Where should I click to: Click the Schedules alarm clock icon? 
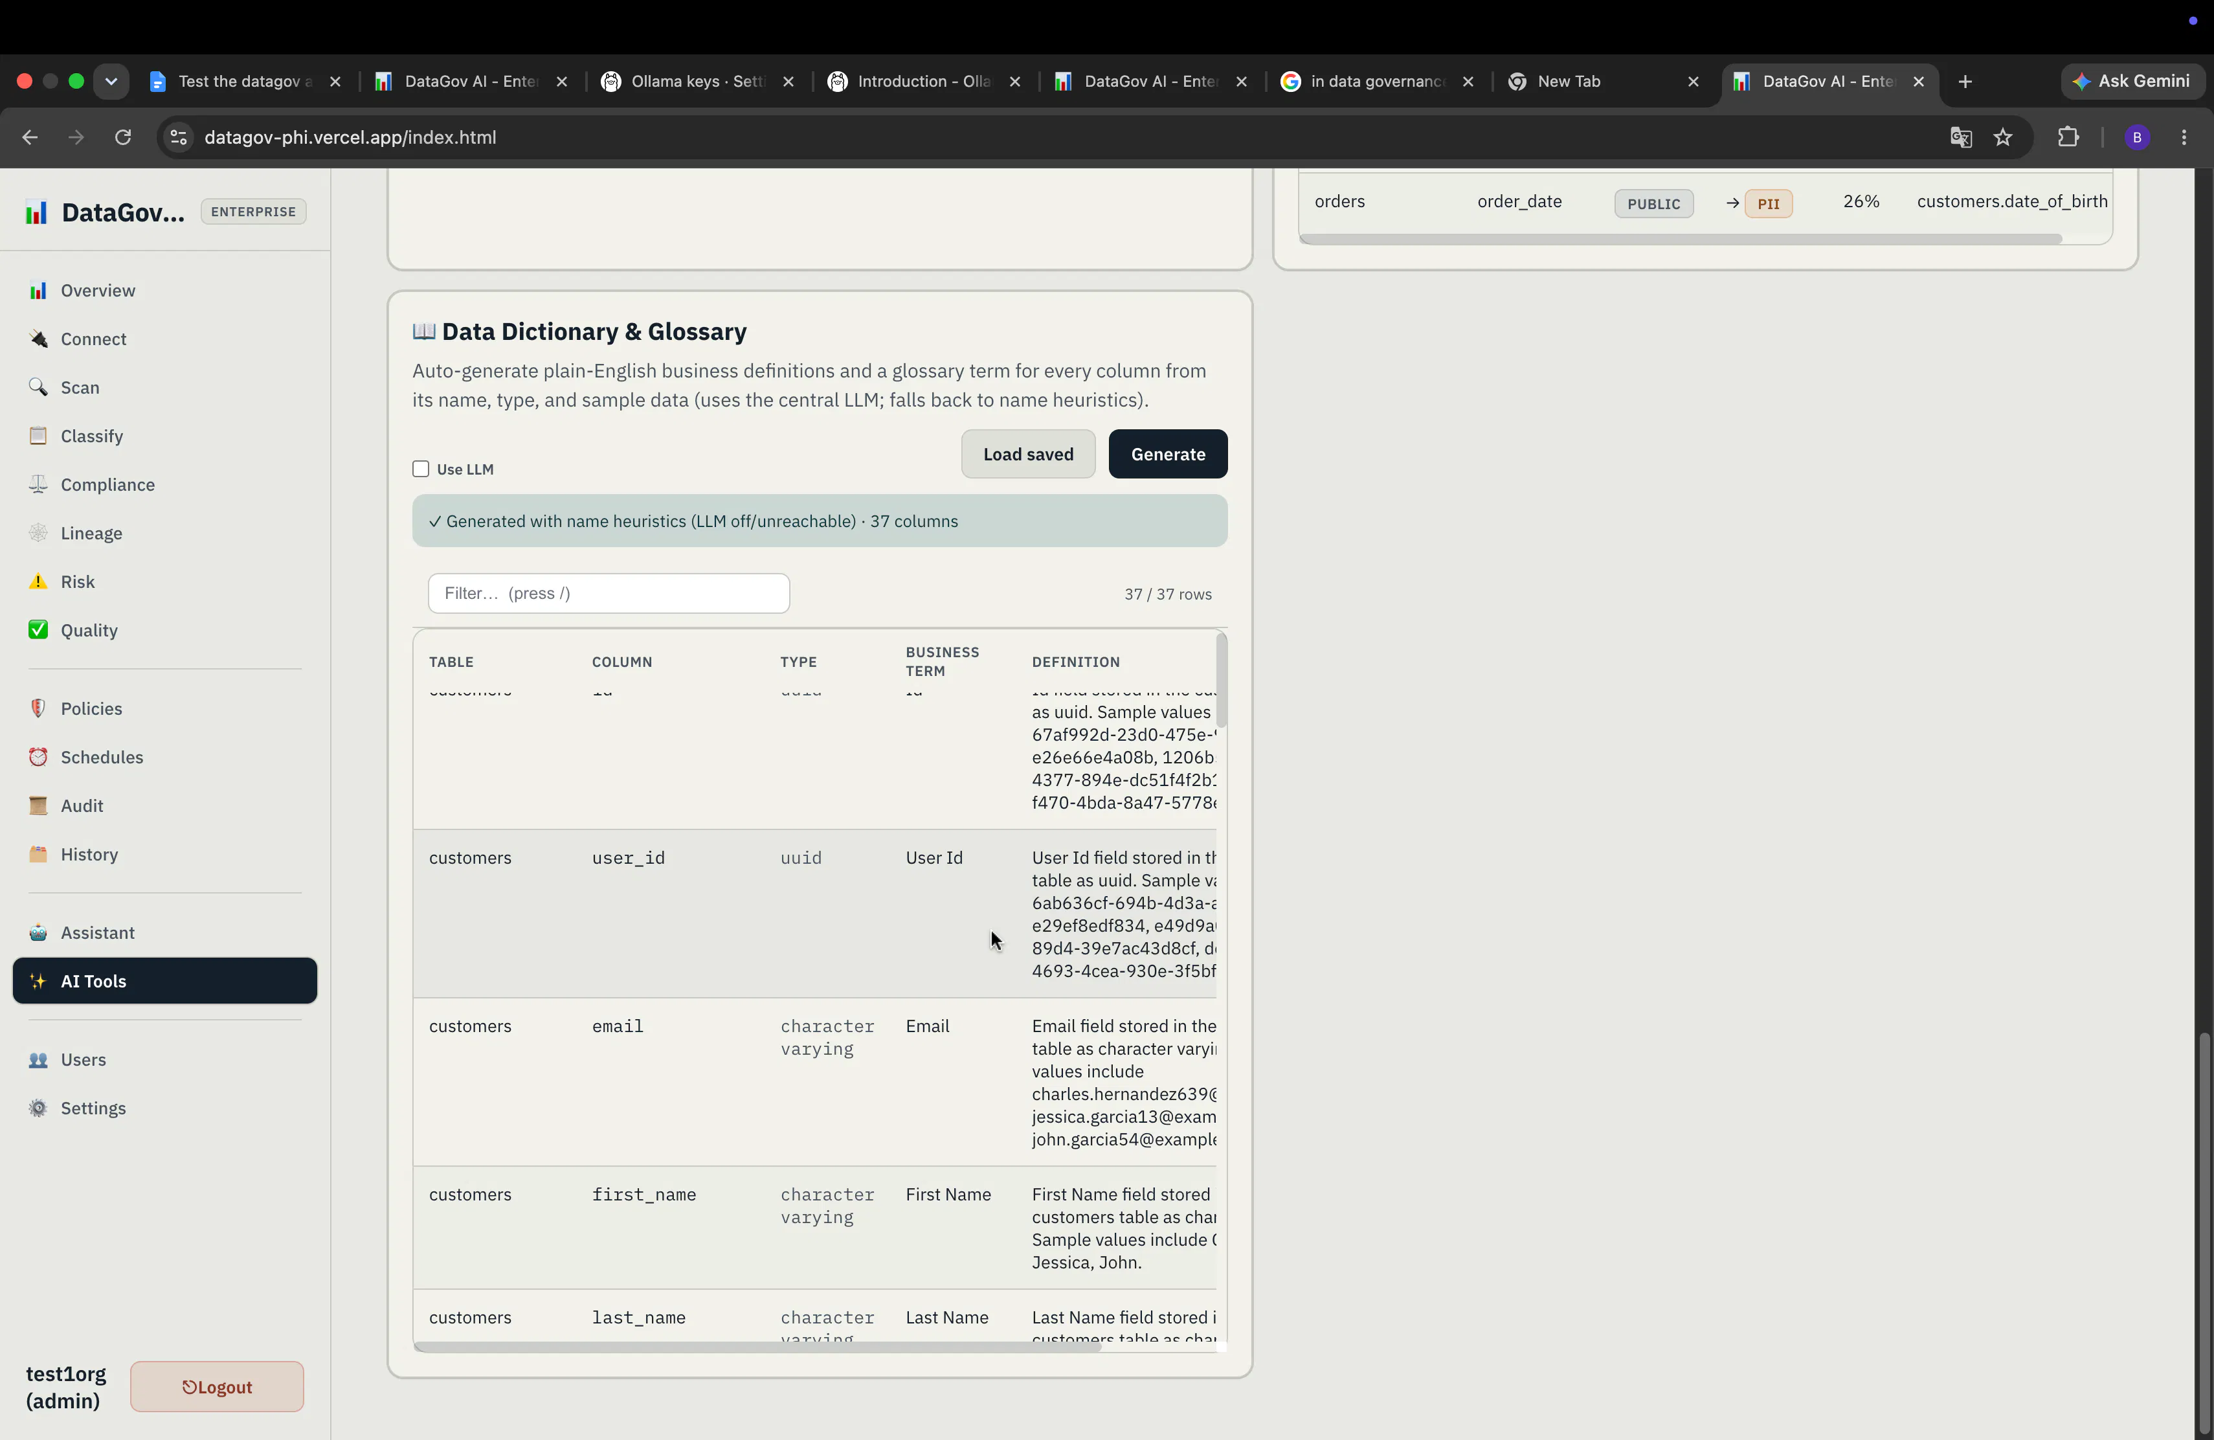pyautogui.click(x=38, y=756)
